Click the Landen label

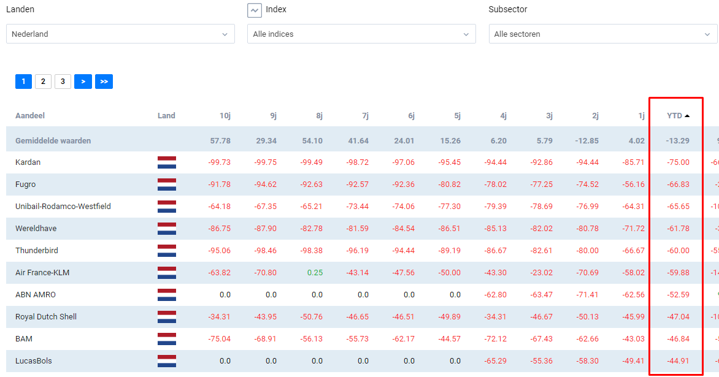point(20,9)
